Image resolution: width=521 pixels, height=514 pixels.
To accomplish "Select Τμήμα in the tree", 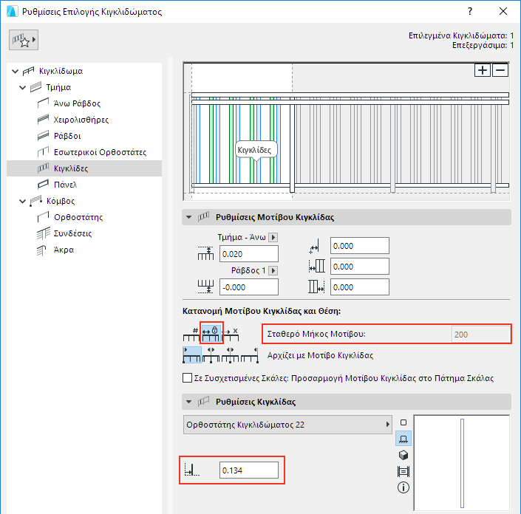I will (58, 87).
